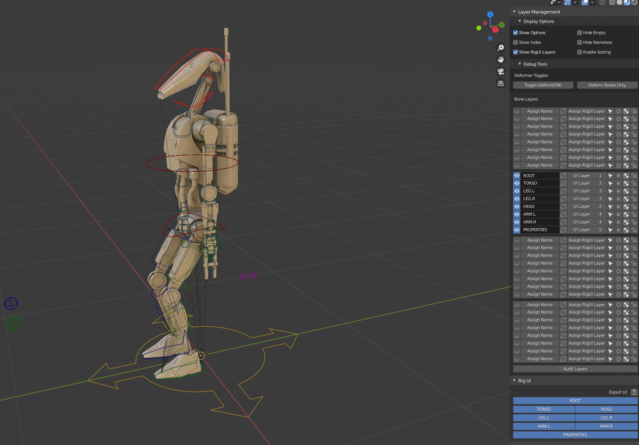639x445 pixels.
Task: Click the lock icon in ROOT row
Action: click(x=634, y=175)
